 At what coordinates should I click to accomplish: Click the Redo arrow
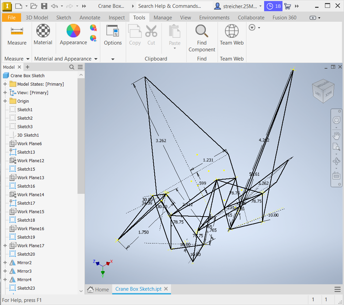(70, 6)
